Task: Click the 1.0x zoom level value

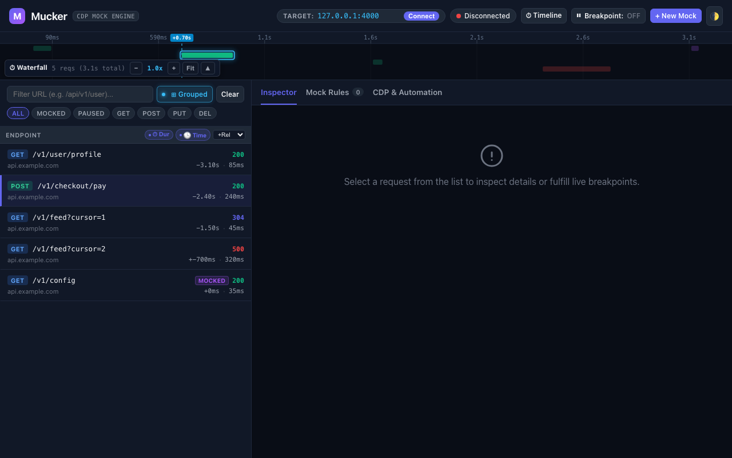Action: pos(155,68)
